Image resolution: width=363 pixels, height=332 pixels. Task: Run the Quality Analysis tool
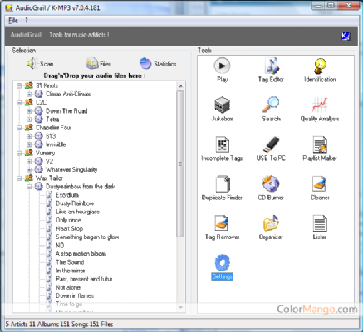pos(320,109)
